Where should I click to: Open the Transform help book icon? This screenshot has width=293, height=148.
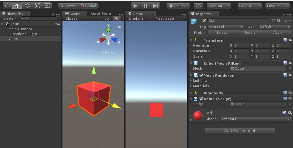click(285, 40)
